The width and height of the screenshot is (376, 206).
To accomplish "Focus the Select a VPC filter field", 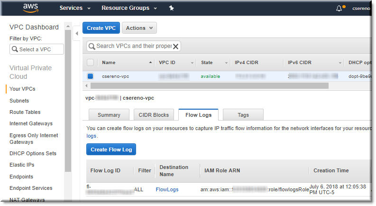I will pos(37,49).
